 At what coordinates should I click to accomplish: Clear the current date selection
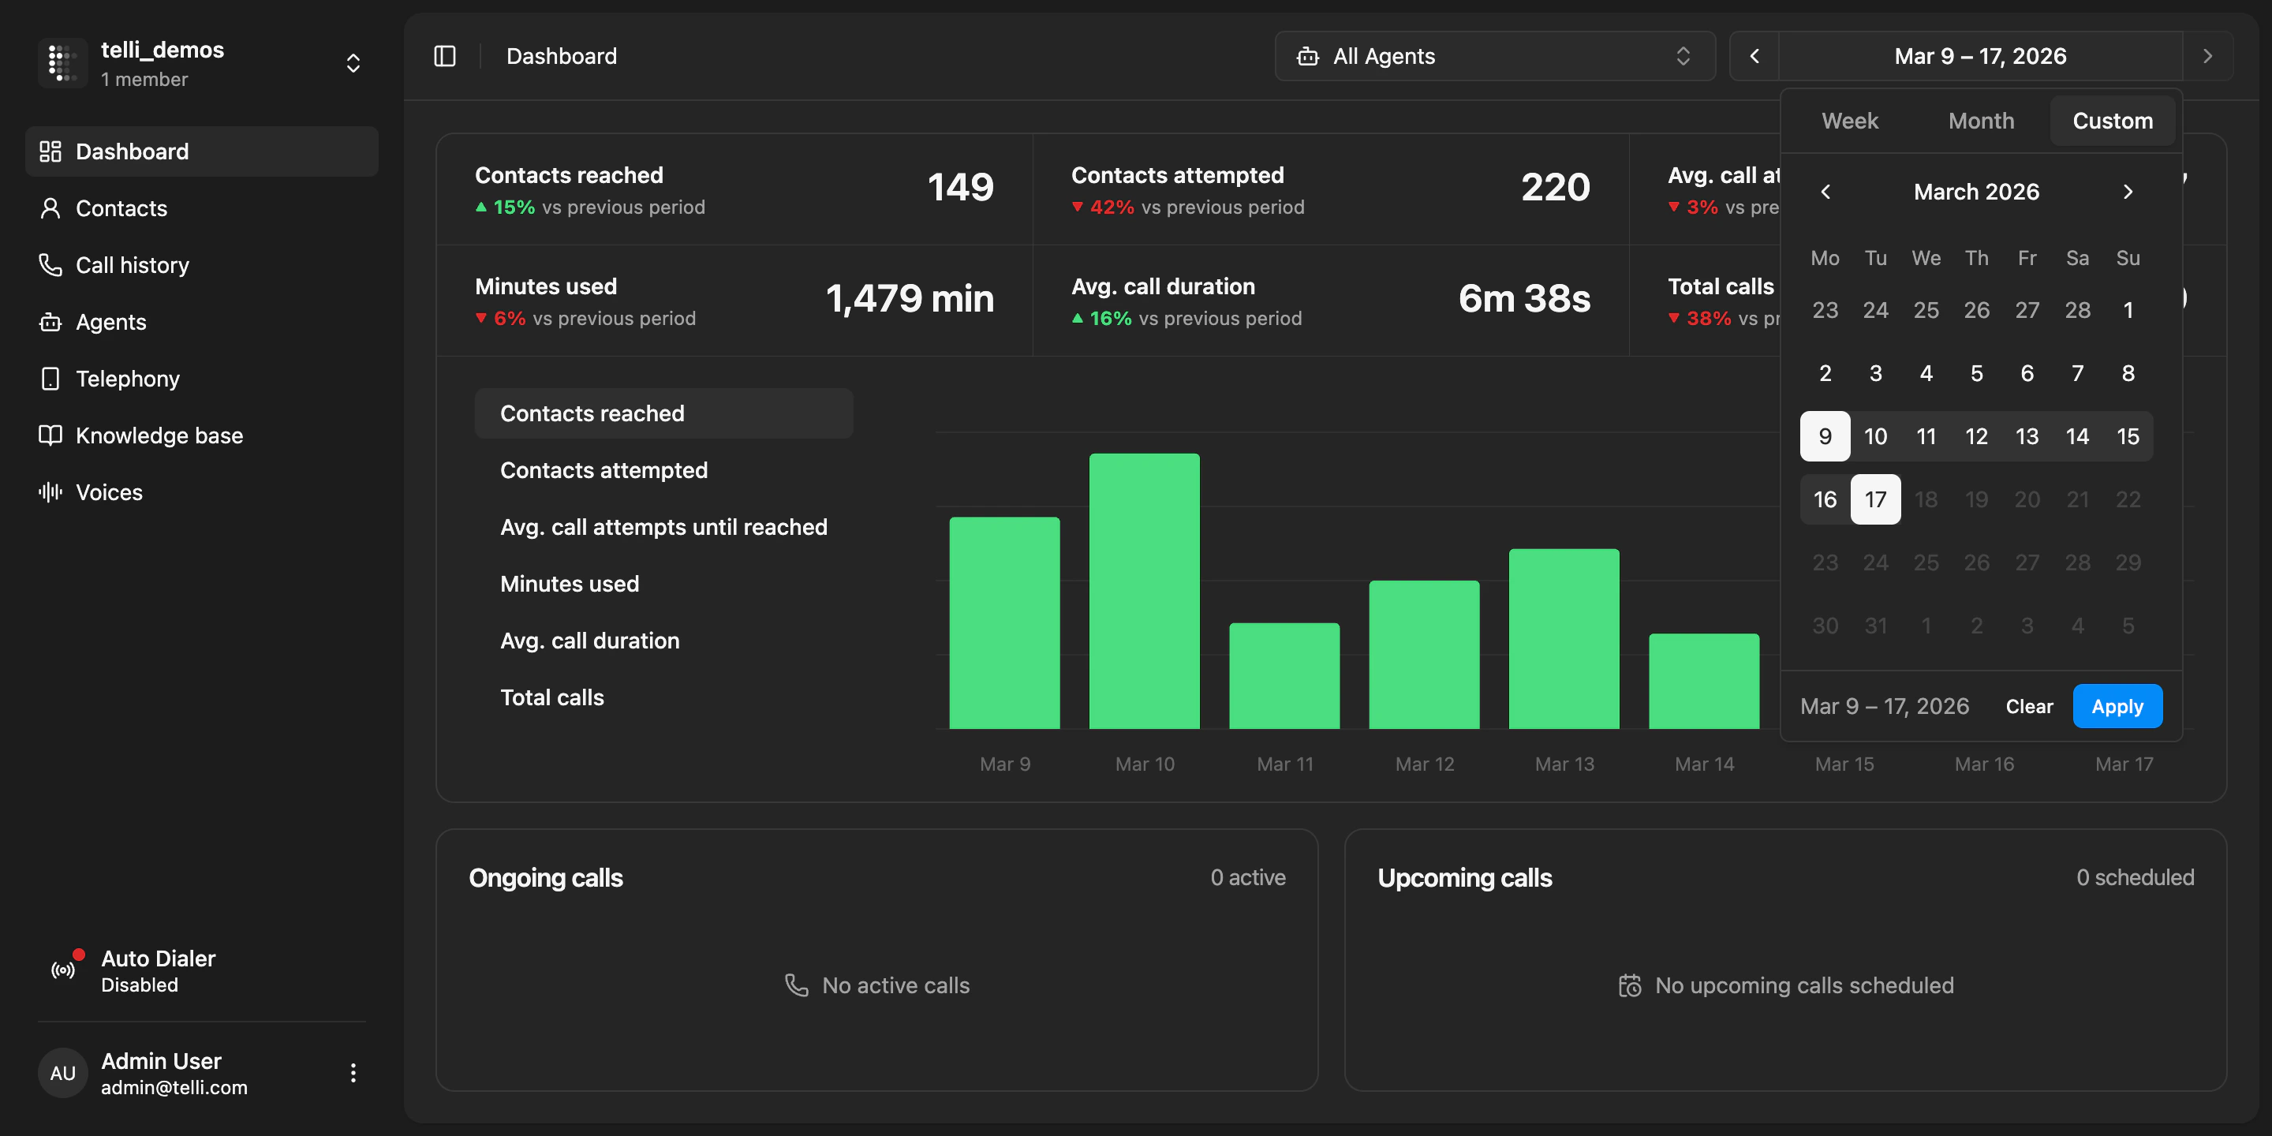coord(2030,705)
